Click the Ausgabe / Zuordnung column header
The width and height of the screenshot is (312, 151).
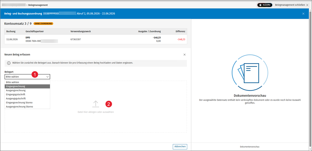(x=149, y=31)
